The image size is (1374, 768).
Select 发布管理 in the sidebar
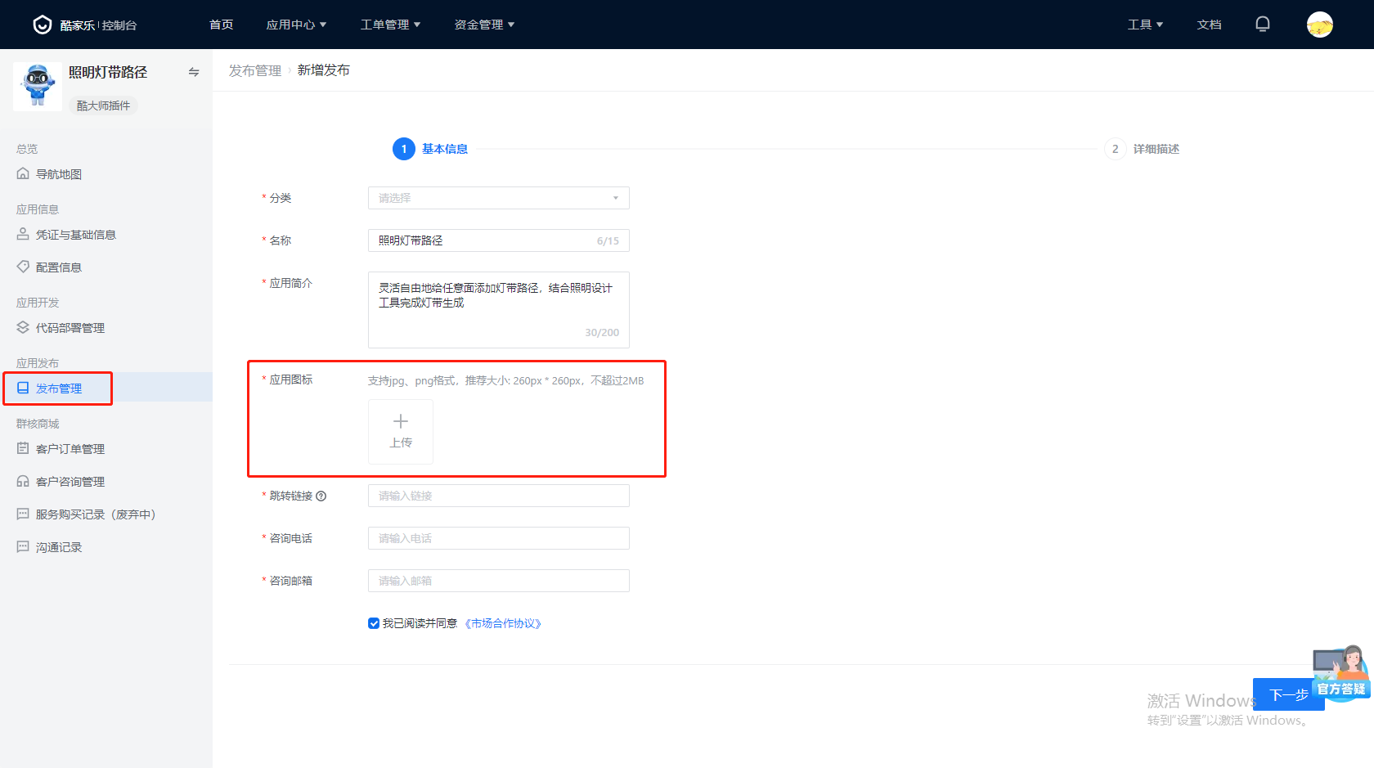[x=106, y=388]
